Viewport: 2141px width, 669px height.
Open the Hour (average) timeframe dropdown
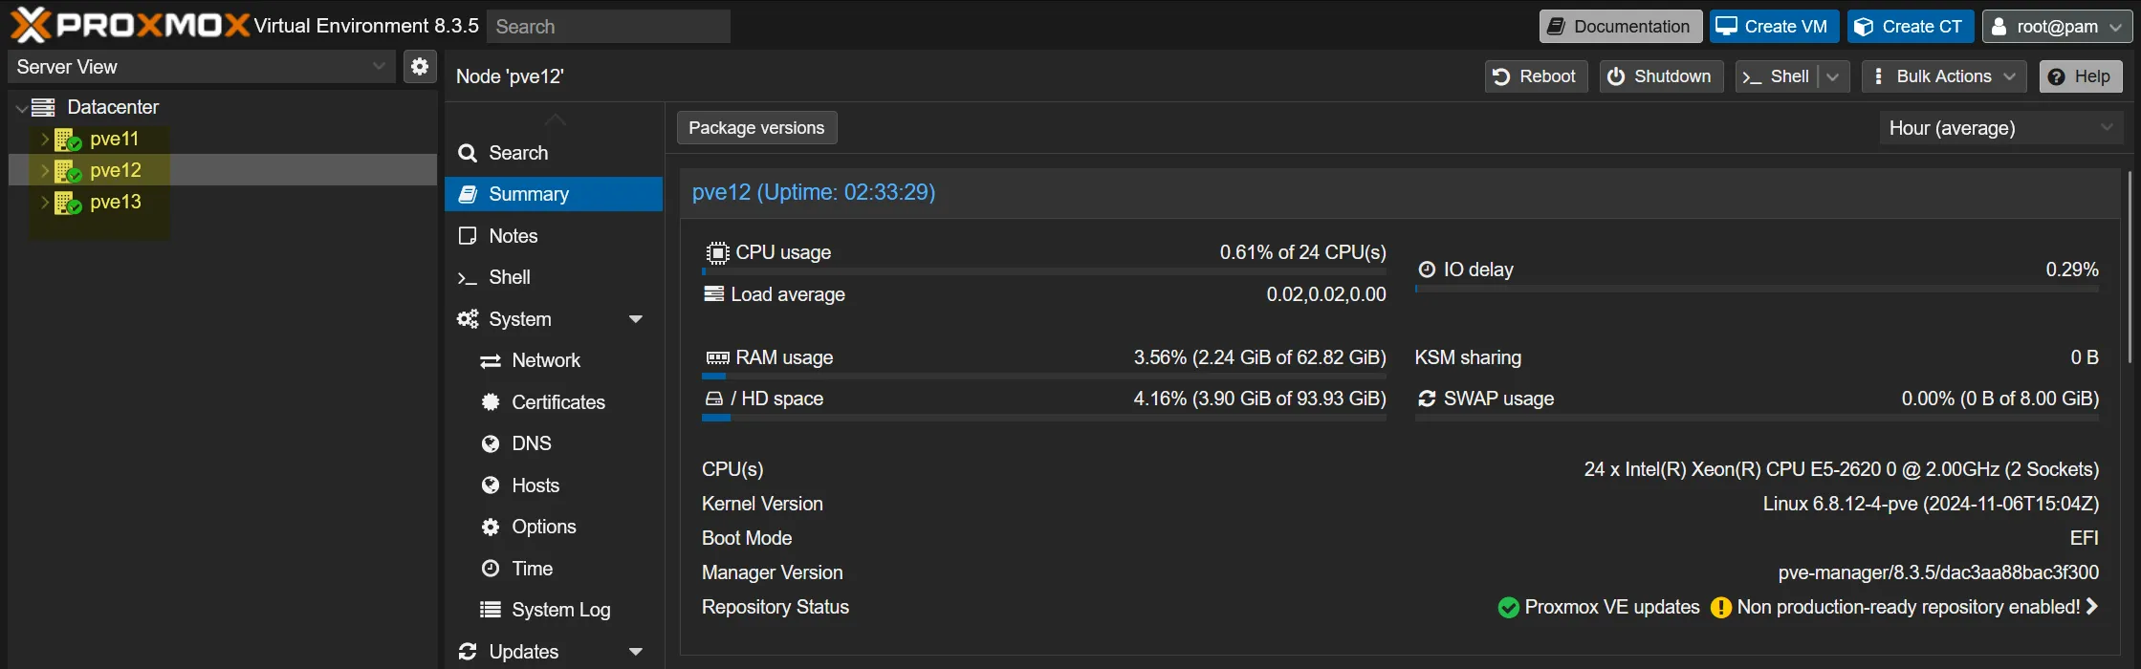[x=1999, y=128]
